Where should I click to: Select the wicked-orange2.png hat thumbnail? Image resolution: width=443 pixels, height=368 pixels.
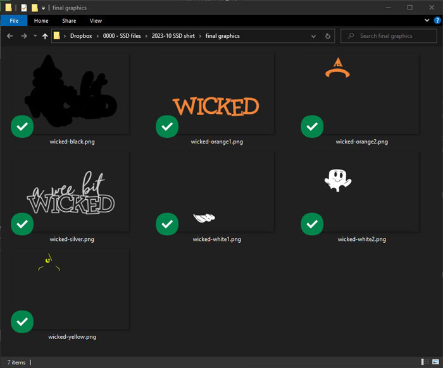(x=361, y=93)
